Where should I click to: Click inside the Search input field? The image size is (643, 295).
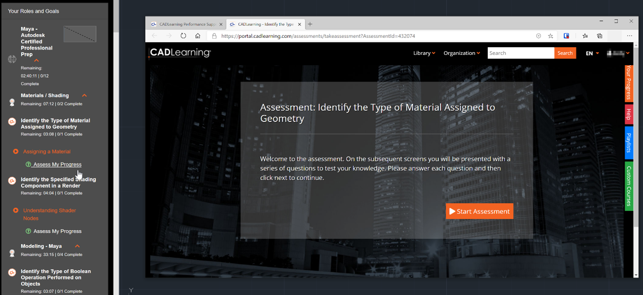[x=520, y=53]
